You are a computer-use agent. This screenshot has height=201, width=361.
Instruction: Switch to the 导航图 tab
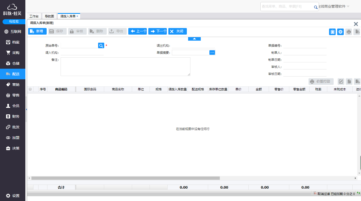[x=49, y=16]
